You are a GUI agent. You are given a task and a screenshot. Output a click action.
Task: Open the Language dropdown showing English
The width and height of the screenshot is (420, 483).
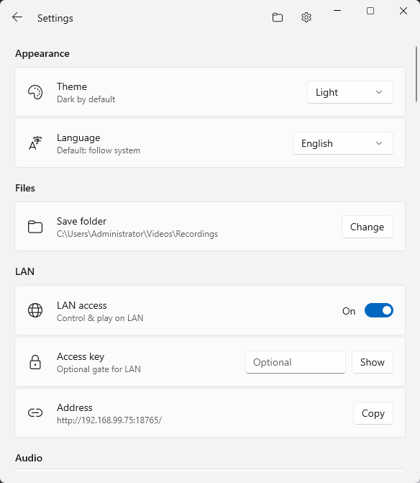click(343, 143)
